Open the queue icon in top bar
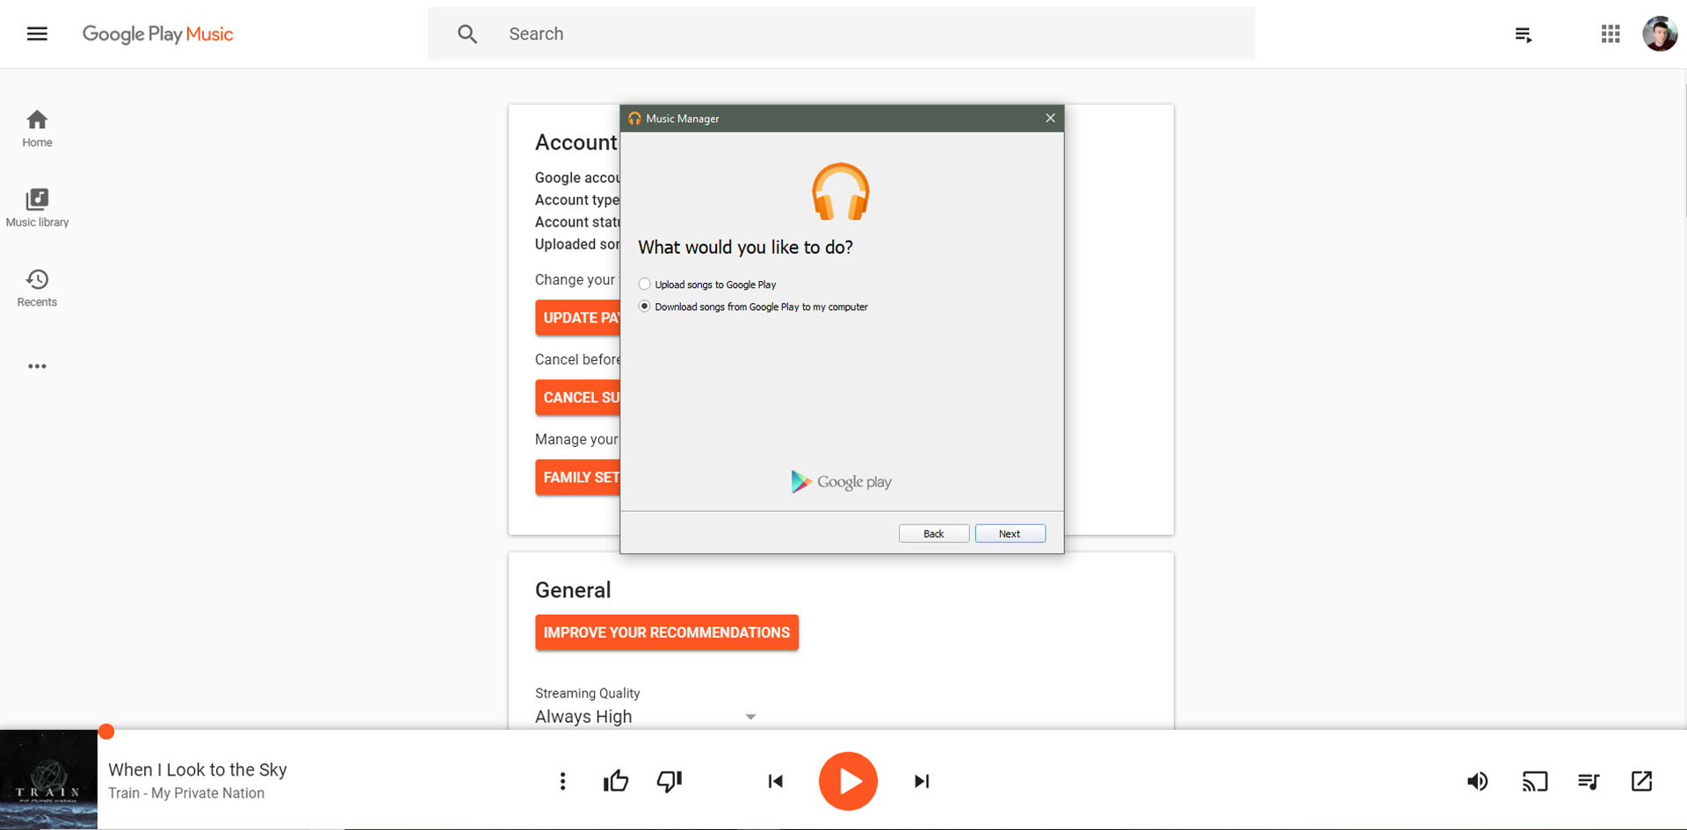The width and height of the screenshot is (1687, 830). pyautogui.click(x=1524, y=35)
